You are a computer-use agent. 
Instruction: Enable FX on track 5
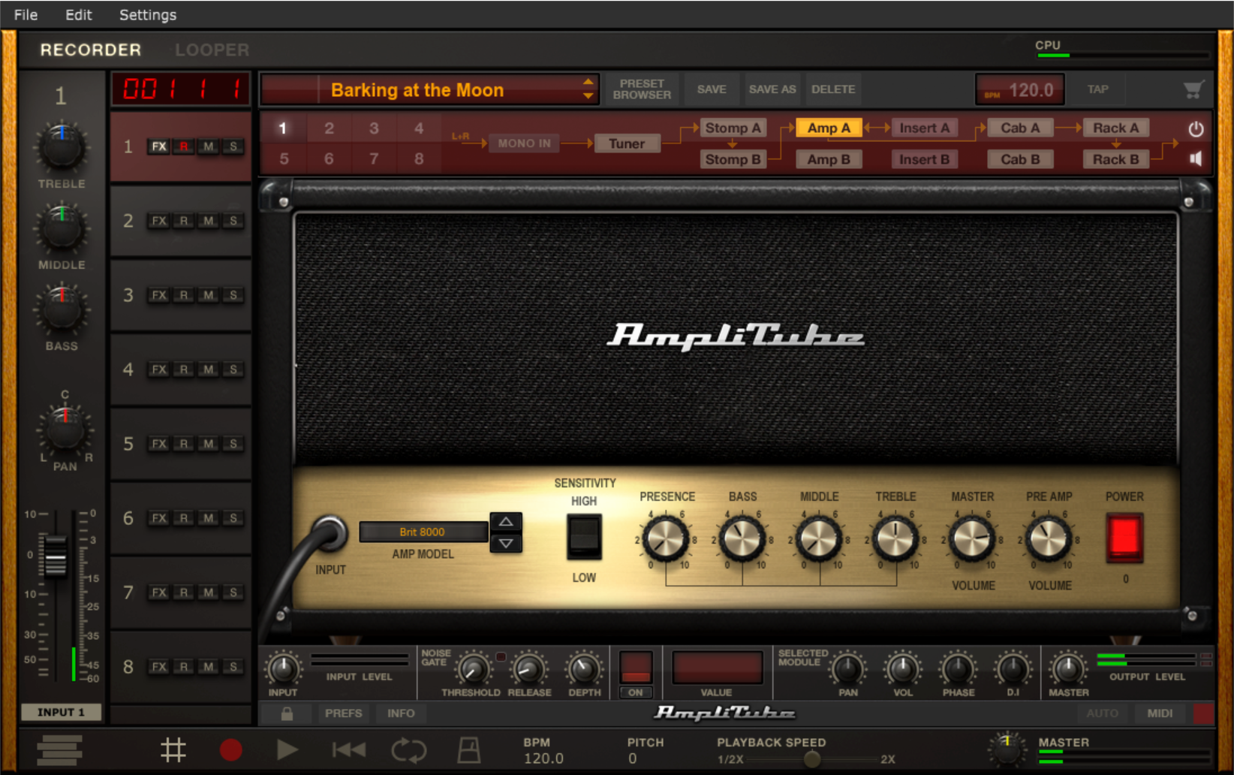click(159, 444)
